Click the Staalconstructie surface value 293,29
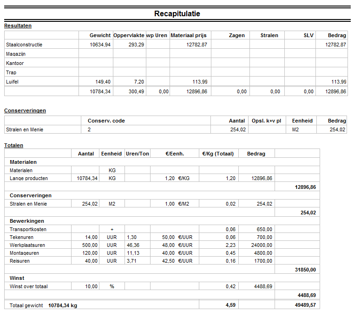The height and width of the screenshot is (310, 354). (137, 45)
